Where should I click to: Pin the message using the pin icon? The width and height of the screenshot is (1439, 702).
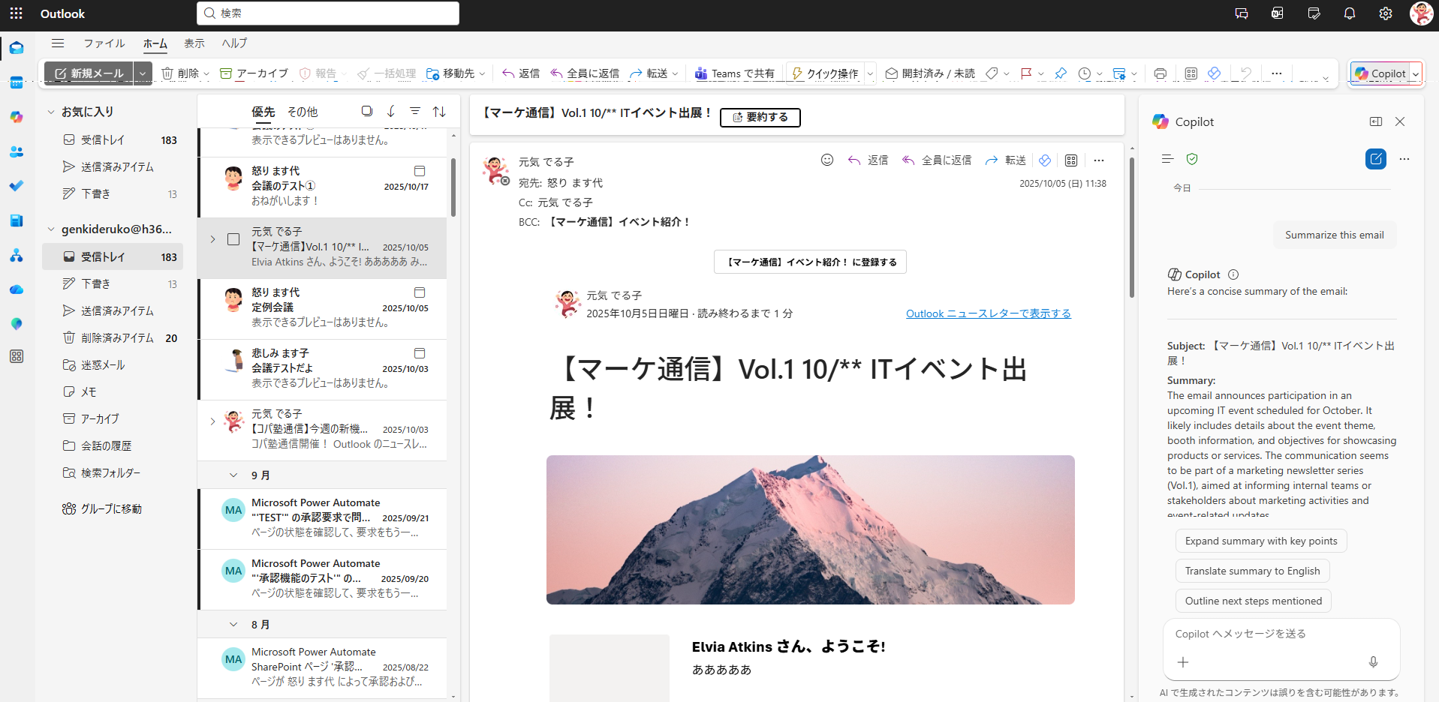coord(1060,73)
